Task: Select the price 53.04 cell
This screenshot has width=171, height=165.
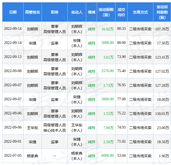Action: pos(121,155)
